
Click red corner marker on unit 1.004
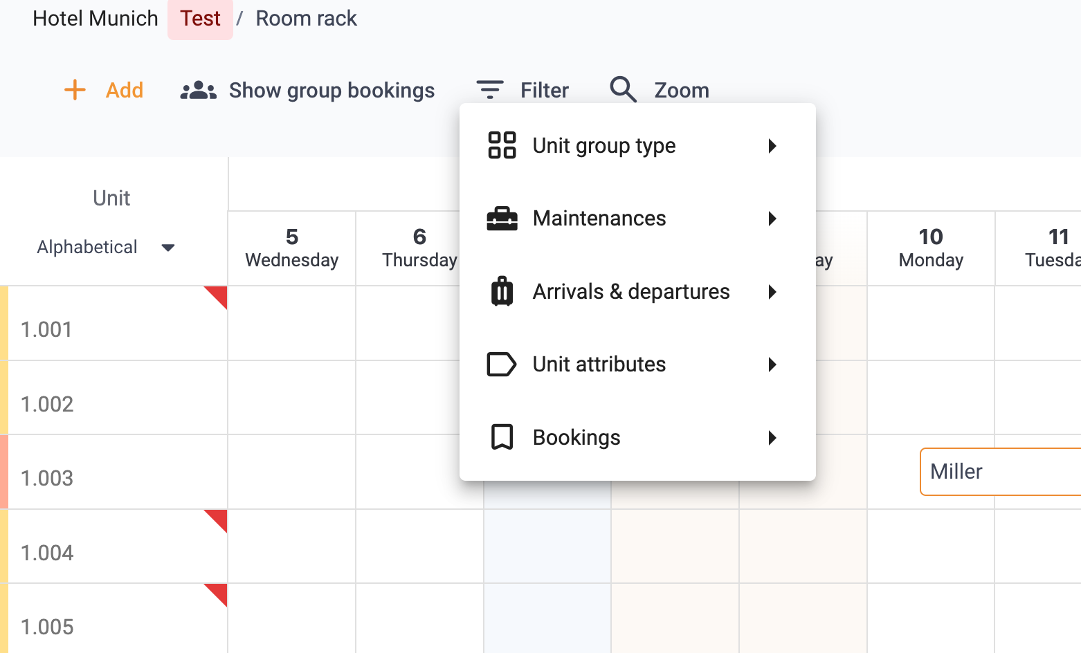pos(219,517)
